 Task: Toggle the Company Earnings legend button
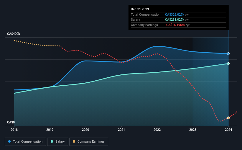(89, 142)
